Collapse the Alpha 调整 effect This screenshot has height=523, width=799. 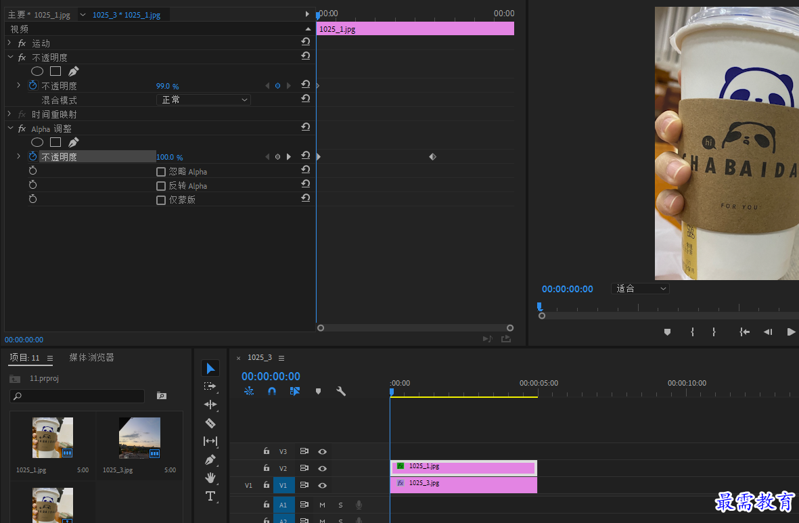tap(10, 128)
